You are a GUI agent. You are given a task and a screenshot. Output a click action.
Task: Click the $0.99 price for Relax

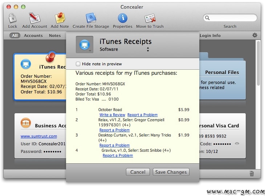[184, 120]
